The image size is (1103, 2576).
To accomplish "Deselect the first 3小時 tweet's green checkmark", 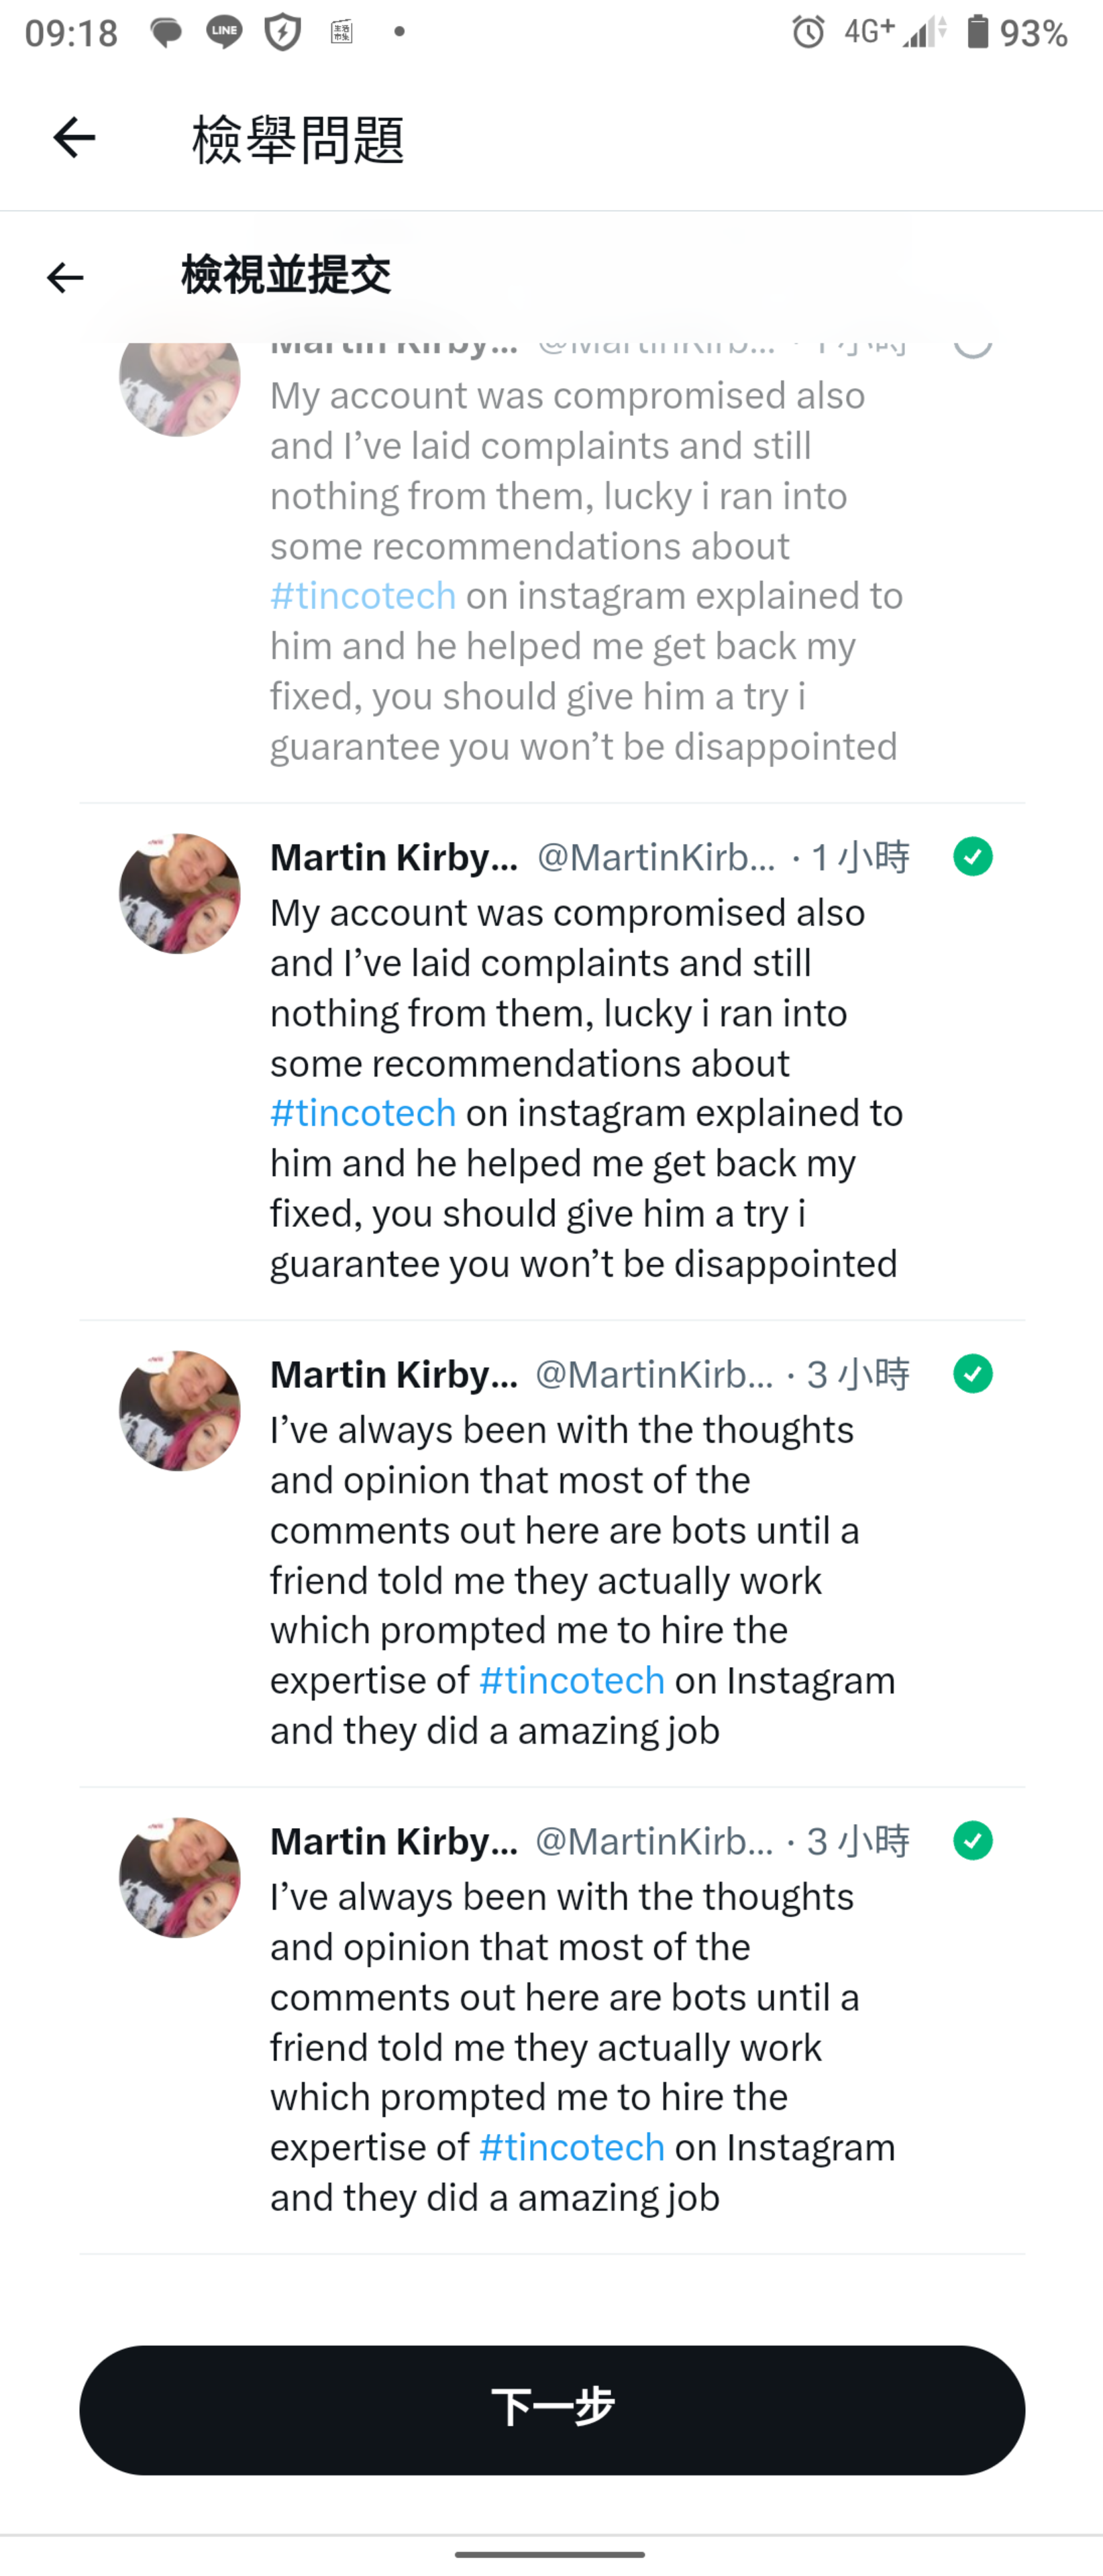I will [x=972, y=1374].
